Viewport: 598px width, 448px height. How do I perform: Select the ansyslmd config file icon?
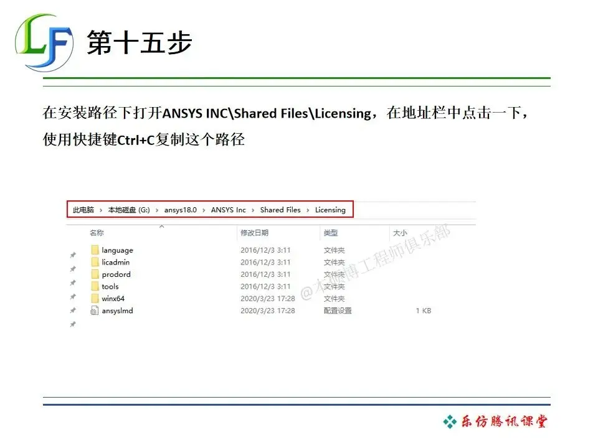point(94,311)
